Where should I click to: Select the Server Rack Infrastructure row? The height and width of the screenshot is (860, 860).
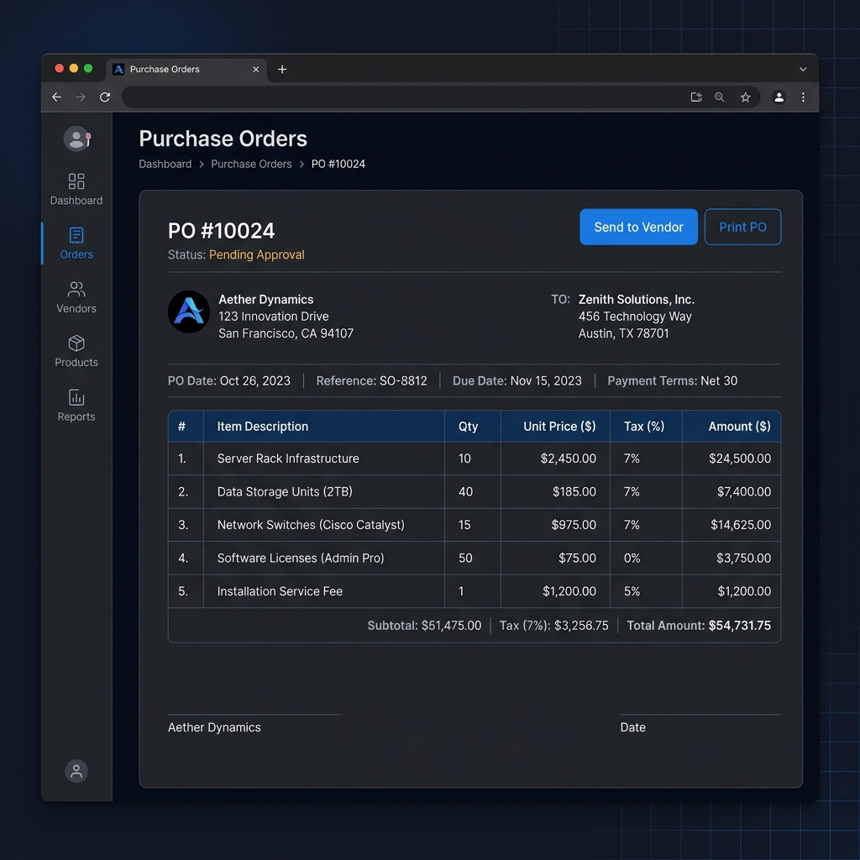pyautogui.click(x=475, y=459)
